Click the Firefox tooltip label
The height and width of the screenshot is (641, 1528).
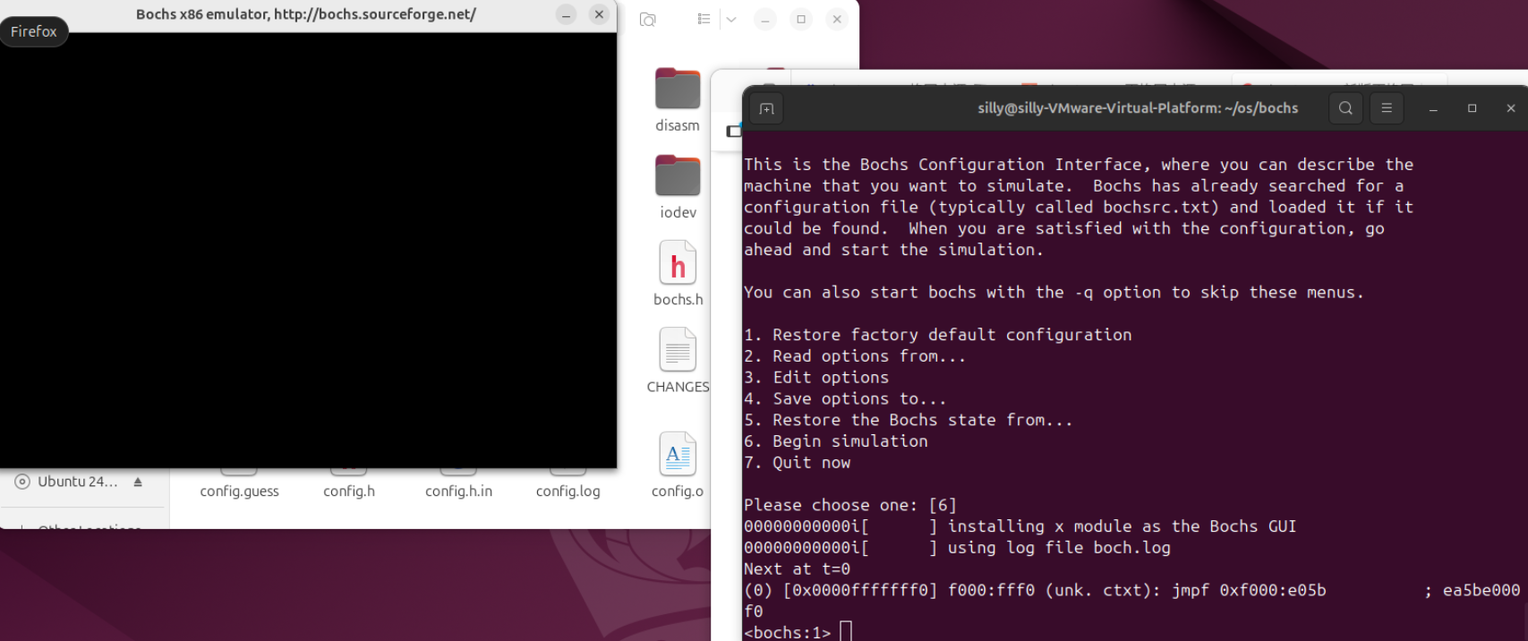34,31
